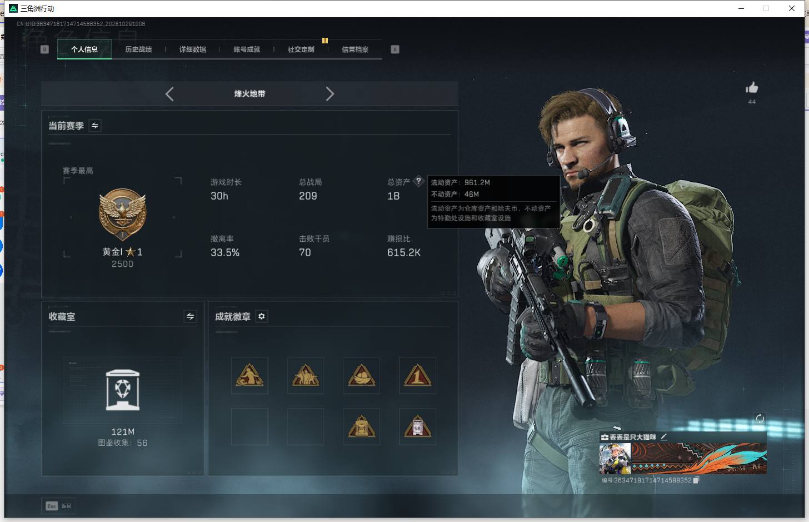Select the achievement badge numbered 1
Image resolution: width=809 pixels, height=522 pixels.
(417, 375)
